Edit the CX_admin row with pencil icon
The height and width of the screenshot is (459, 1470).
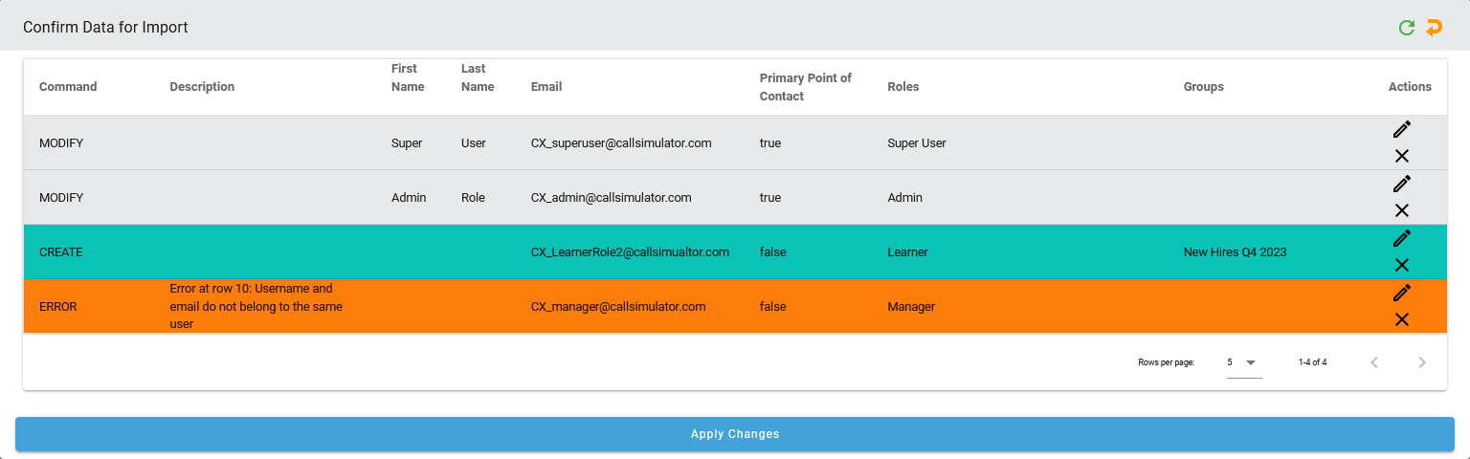(1402, 184)
